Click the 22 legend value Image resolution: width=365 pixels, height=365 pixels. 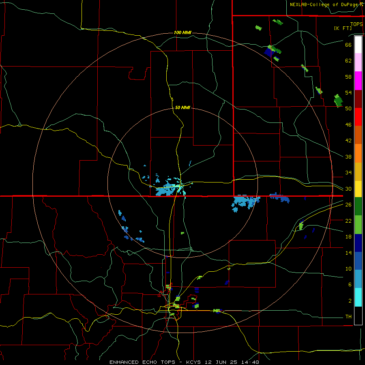[x=348, y=221]
